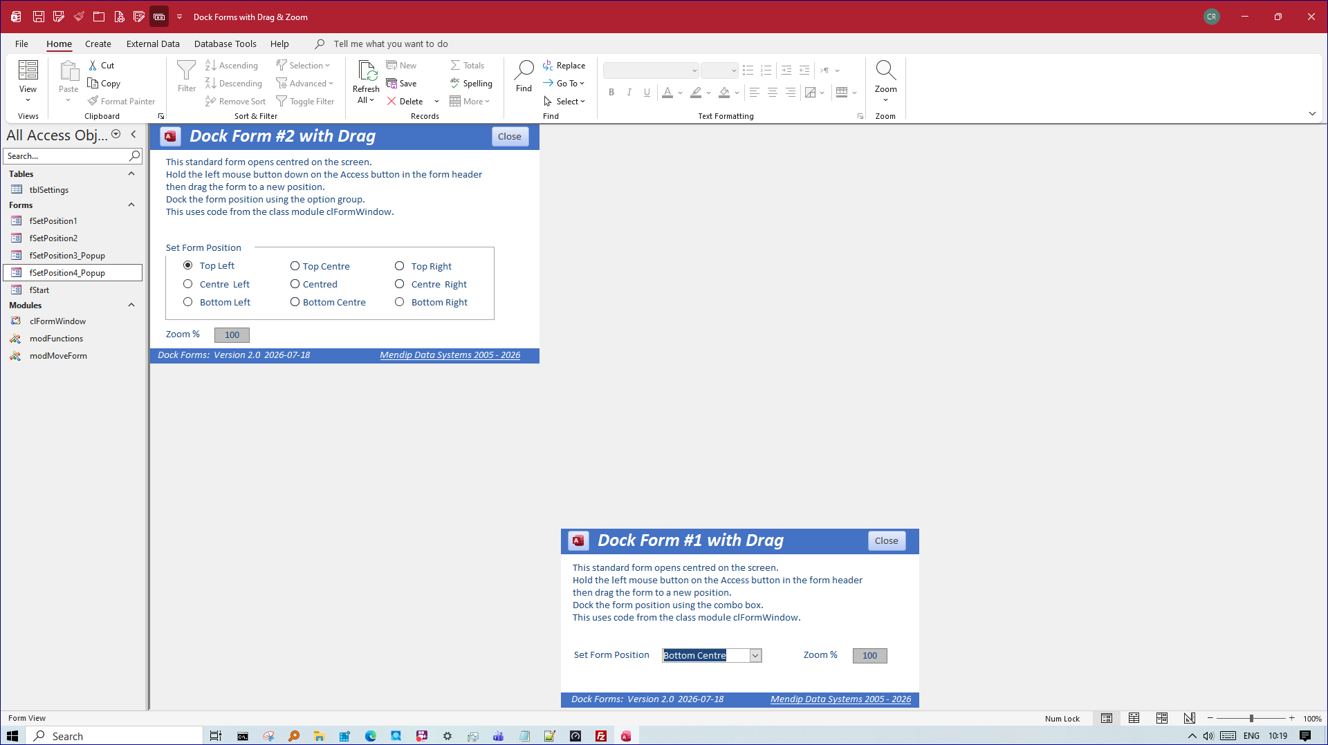Click the Cut scissors icon
Screen dimensions: 1328x745
93,65
